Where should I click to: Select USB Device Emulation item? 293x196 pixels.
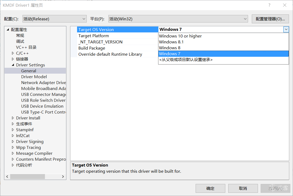tap(42, 106)
